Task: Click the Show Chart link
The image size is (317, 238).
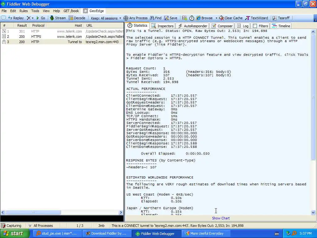Action: point(221,218)
